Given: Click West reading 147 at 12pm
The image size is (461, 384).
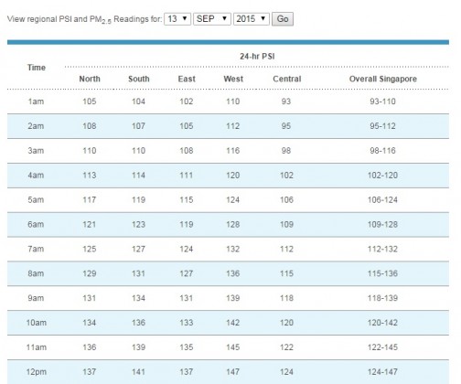Looking at the screenshot, I should click(232, 372).
